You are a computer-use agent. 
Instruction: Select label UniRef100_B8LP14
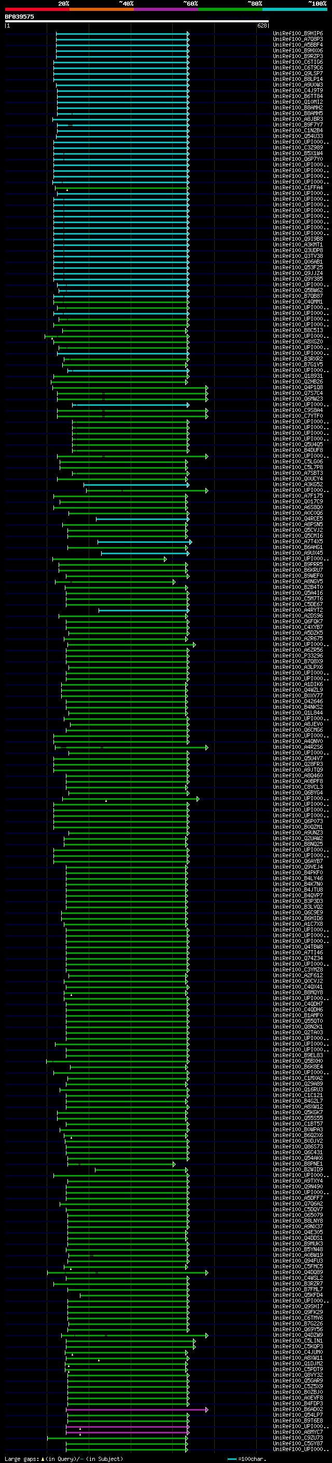coord(298,79)
